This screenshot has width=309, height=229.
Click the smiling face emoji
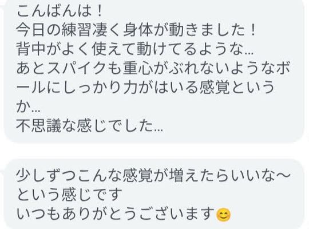pos(223,215)
